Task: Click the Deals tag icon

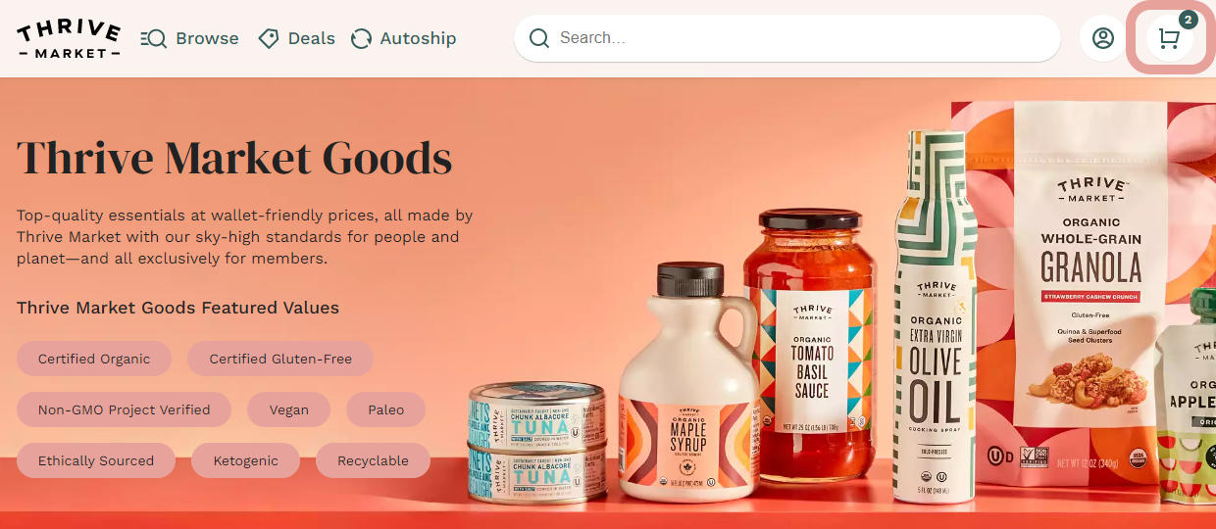Action: click(268, 38)
